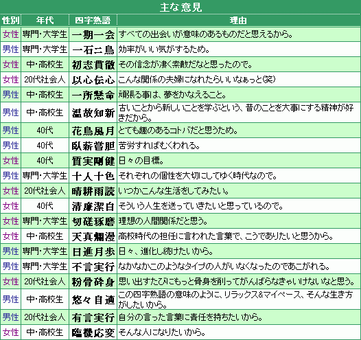This screenshot has height=340, width=361.
Task: Click 中・高校生 in the 悠々自適 row
Action: tap(45, 299)
